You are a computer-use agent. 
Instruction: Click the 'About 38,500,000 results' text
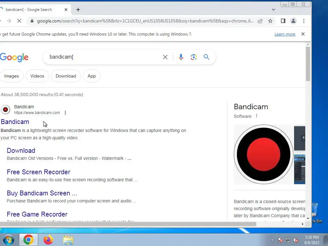[42, 94]
